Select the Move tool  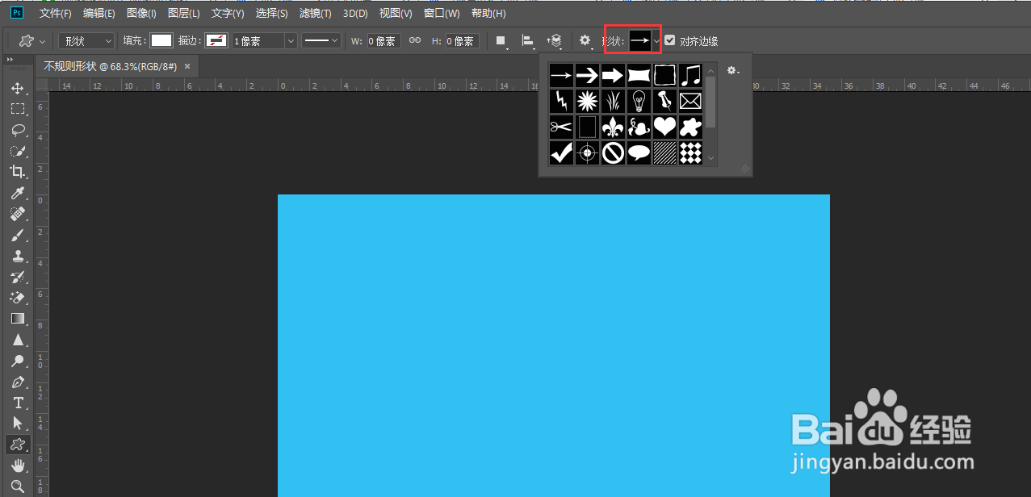pyautogui.click(x=18, y=88)
